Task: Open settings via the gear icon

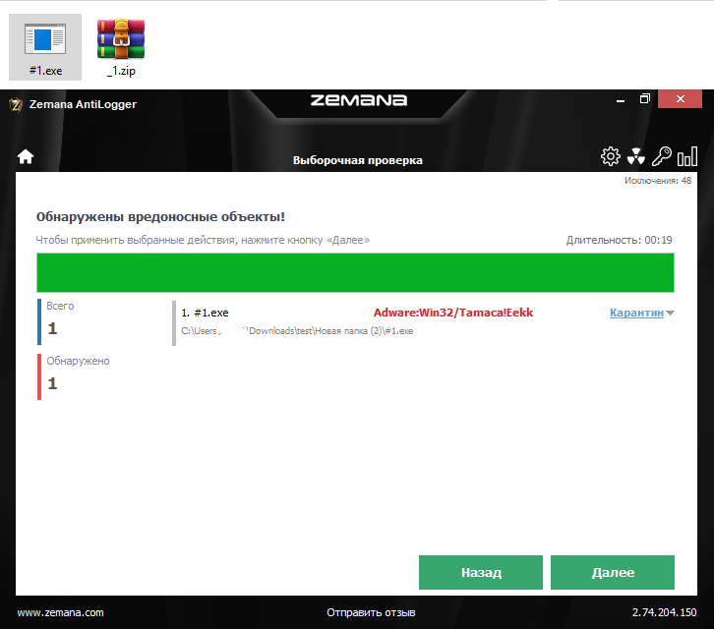Action: point(610,156)
